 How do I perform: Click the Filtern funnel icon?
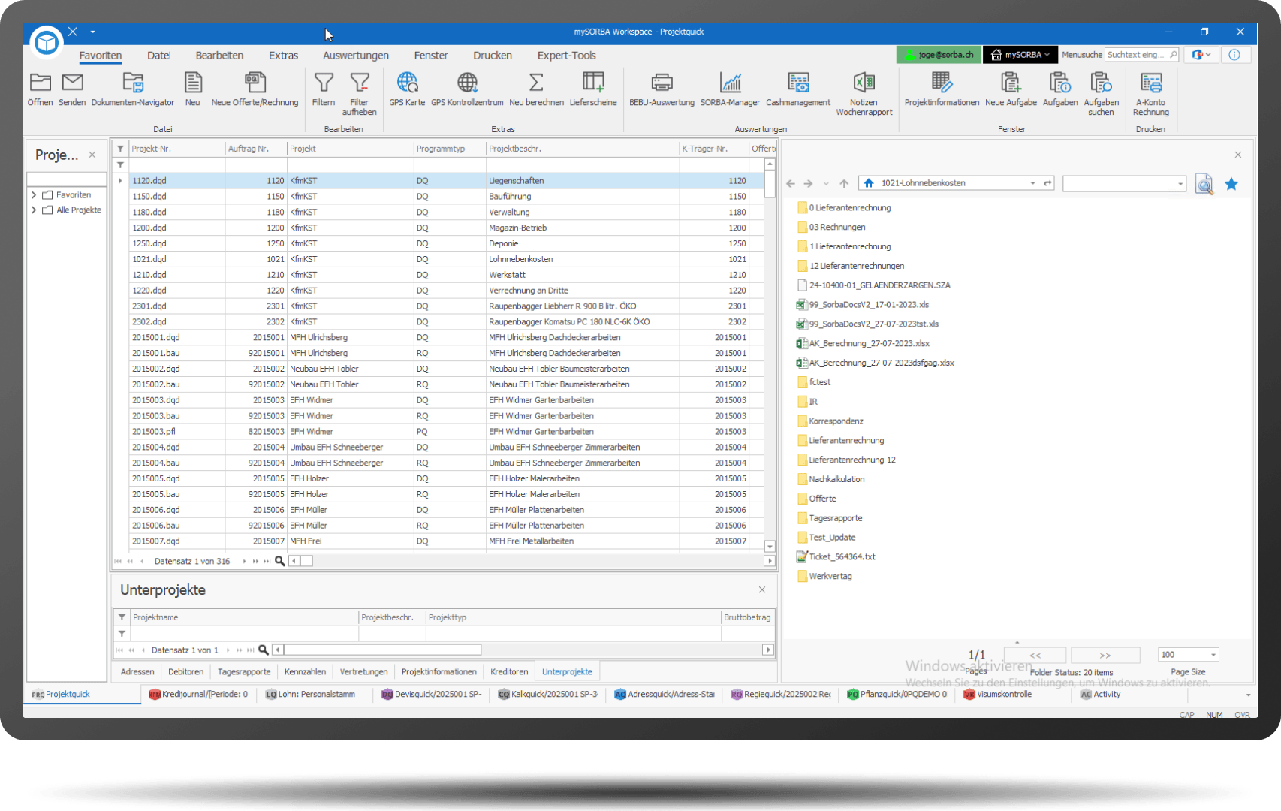324,83
